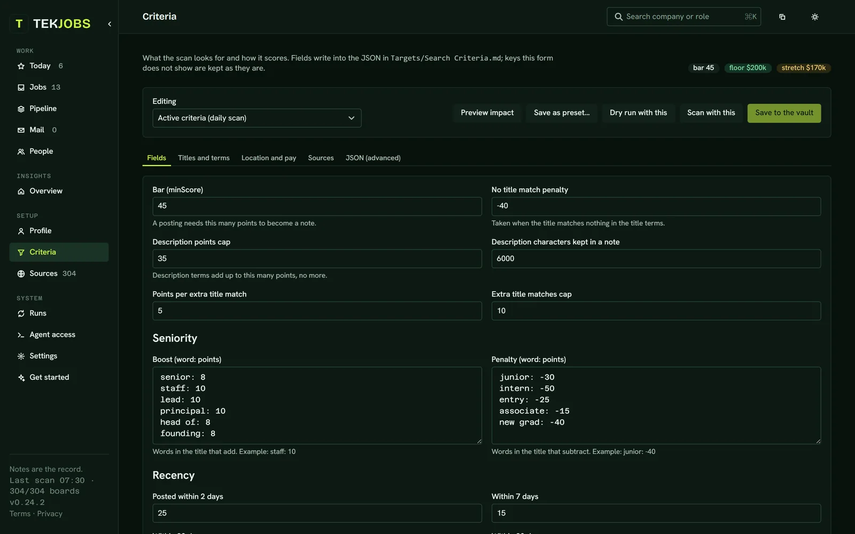
Task: Click the Sources globe icon
Action: coord(21,274)
